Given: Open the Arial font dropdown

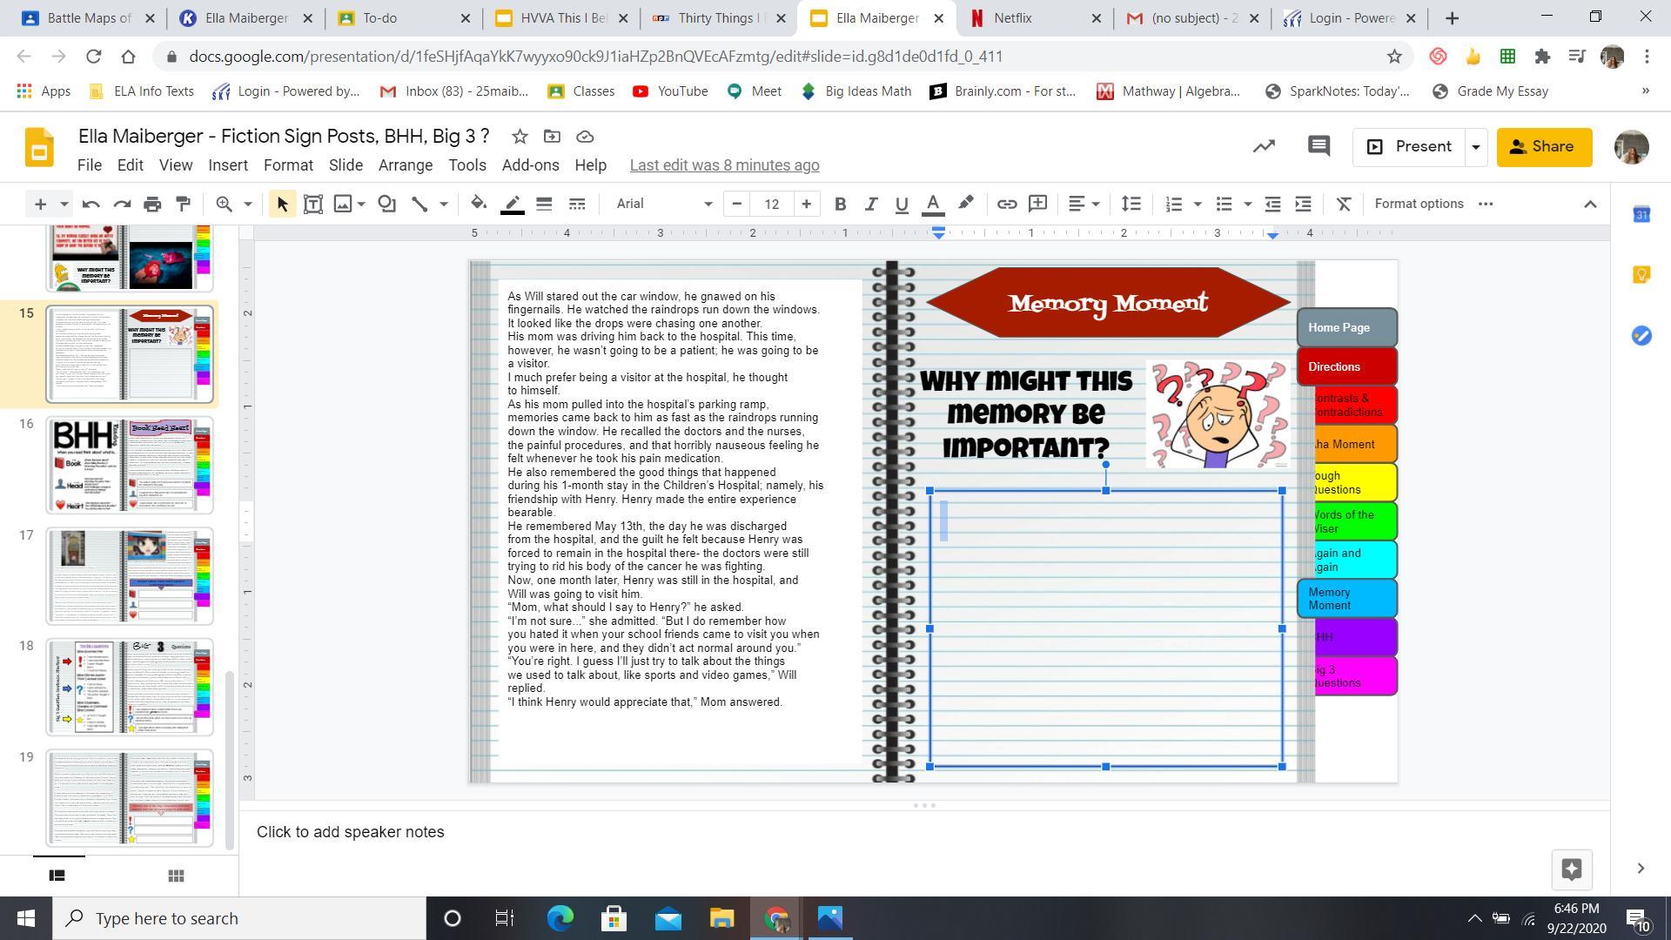Looking at the screenshot, I should click(663, 204).
